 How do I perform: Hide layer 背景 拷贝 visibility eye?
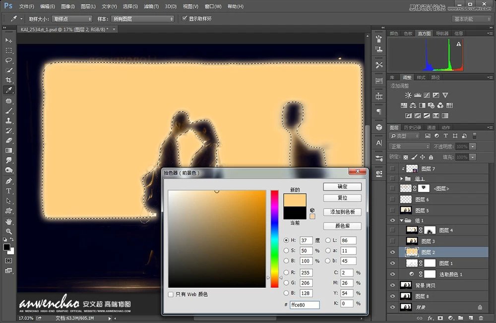[392, 285]
